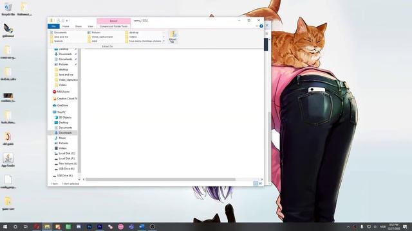This screenshot has width=412, height=231.
Task: Select OneDrive in the navigation pane
Action: (62, 105)
